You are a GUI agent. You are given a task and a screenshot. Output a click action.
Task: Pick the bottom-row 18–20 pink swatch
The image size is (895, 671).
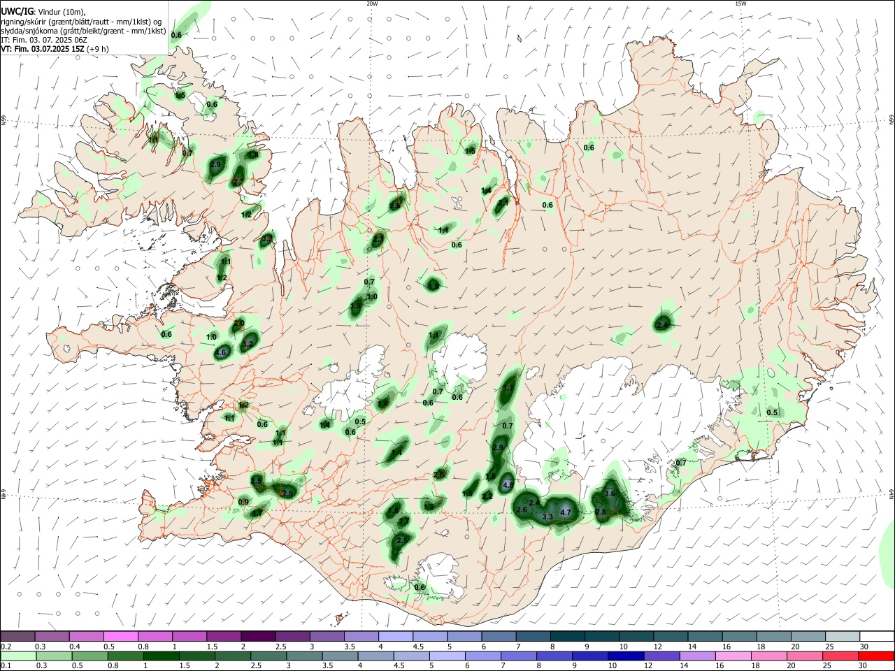pos(769,656)
